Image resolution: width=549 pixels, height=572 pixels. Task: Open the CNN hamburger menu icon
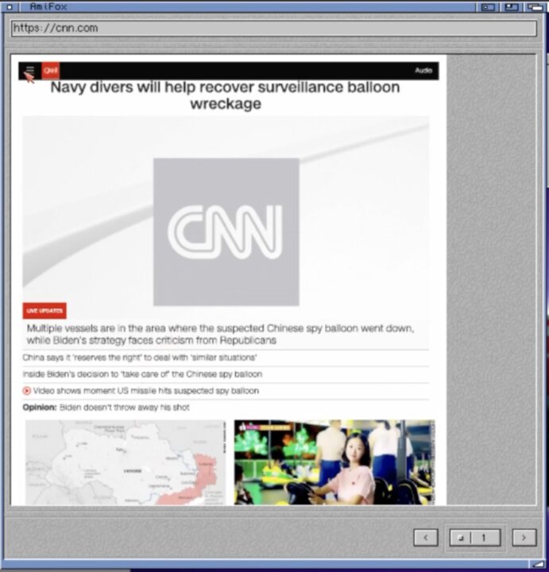point(30,70)
